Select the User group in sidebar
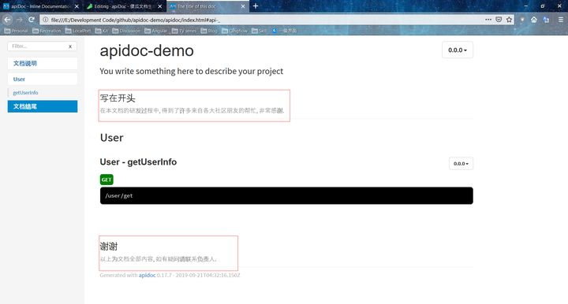This screenshot has height=304, width=568. coord(43,80)
